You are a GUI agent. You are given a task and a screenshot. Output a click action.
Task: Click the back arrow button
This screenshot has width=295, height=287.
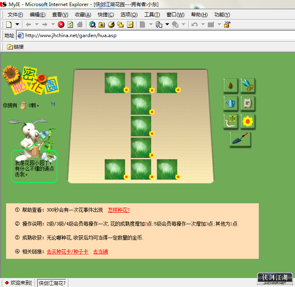29,24
